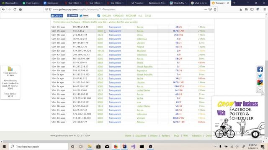
Task: Select IP address 74.221.79.66
Action: point(80,90)
